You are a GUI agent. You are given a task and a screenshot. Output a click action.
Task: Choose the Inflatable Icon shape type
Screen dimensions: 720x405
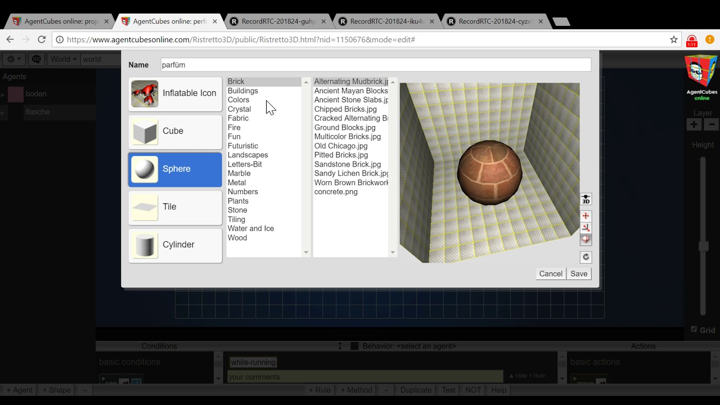(175, 93)
